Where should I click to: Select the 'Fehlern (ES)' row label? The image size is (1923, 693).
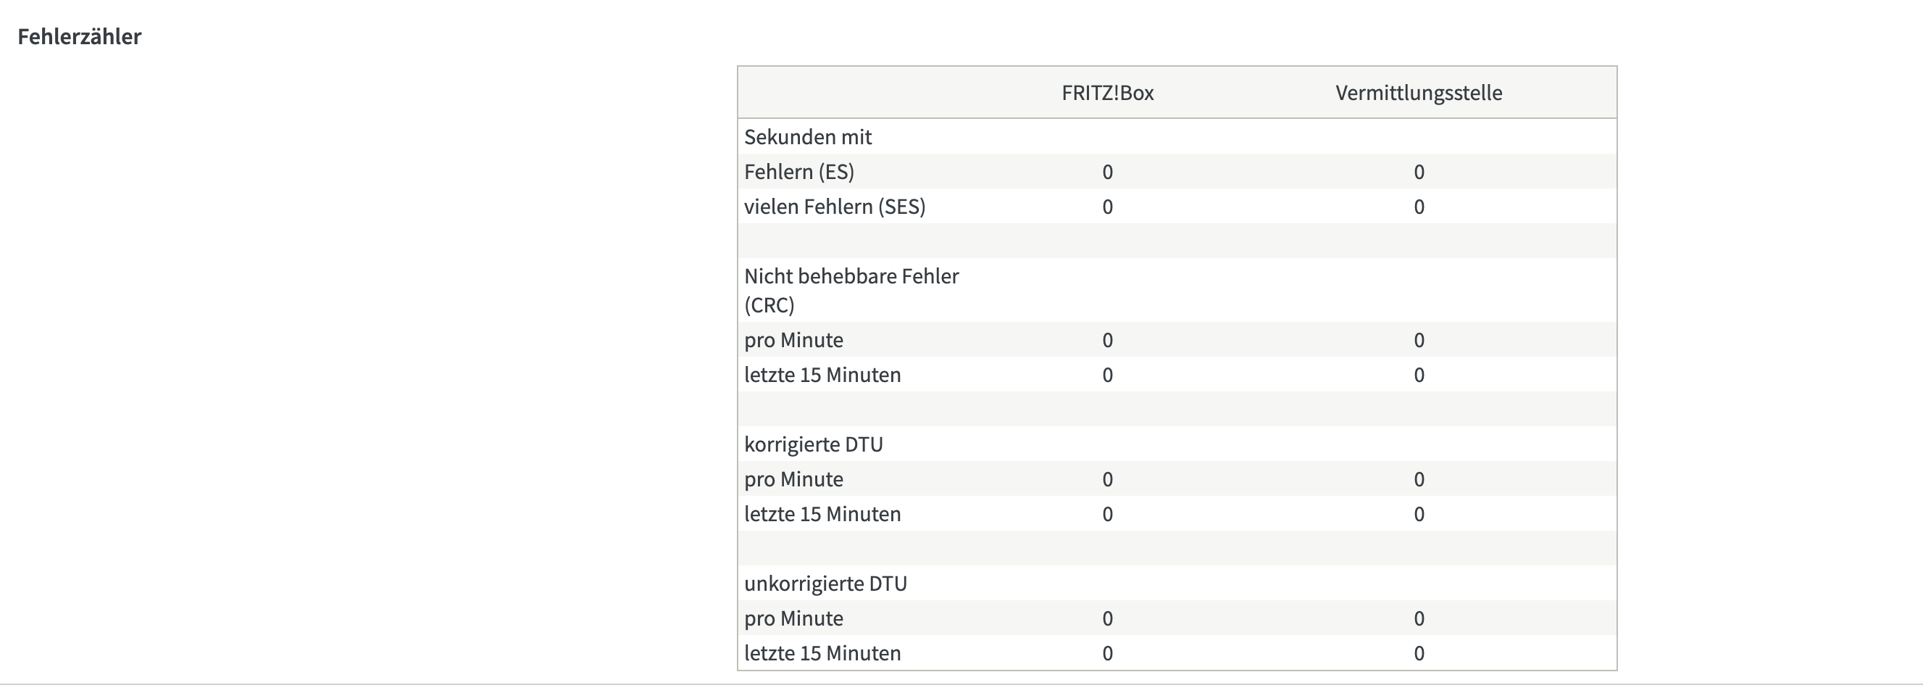pos(798,172)
